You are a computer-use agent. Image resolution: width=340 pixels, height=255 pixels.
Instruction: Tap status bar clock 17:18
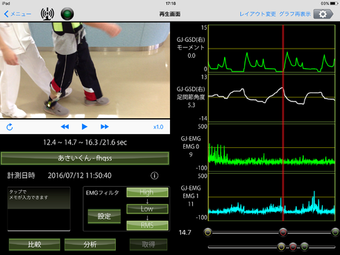[171, 3]
